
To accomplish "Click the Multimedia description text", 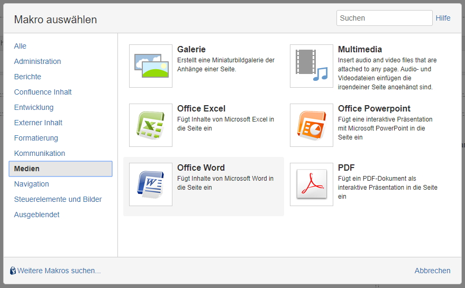I will (x=387, y=73).
